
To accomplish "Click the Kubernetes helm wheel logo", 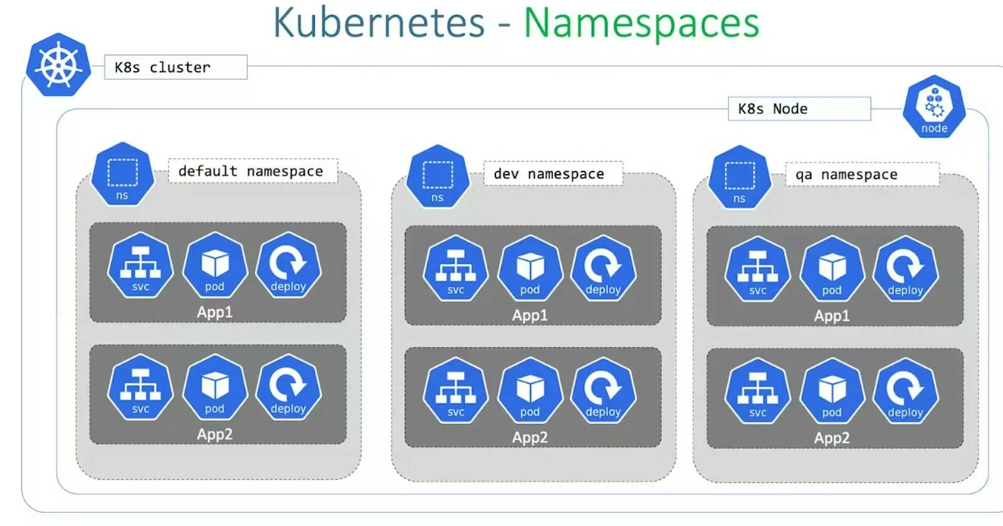I will point(58,64).
